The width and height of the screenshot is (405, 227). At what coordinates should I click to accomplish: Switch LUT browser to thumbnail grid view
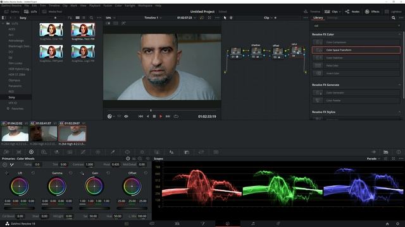tap(77, 18)
